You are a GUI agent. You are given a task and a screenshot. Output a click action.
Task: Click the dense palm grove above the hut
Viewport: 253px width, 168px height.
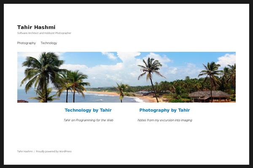coord(194,84)
